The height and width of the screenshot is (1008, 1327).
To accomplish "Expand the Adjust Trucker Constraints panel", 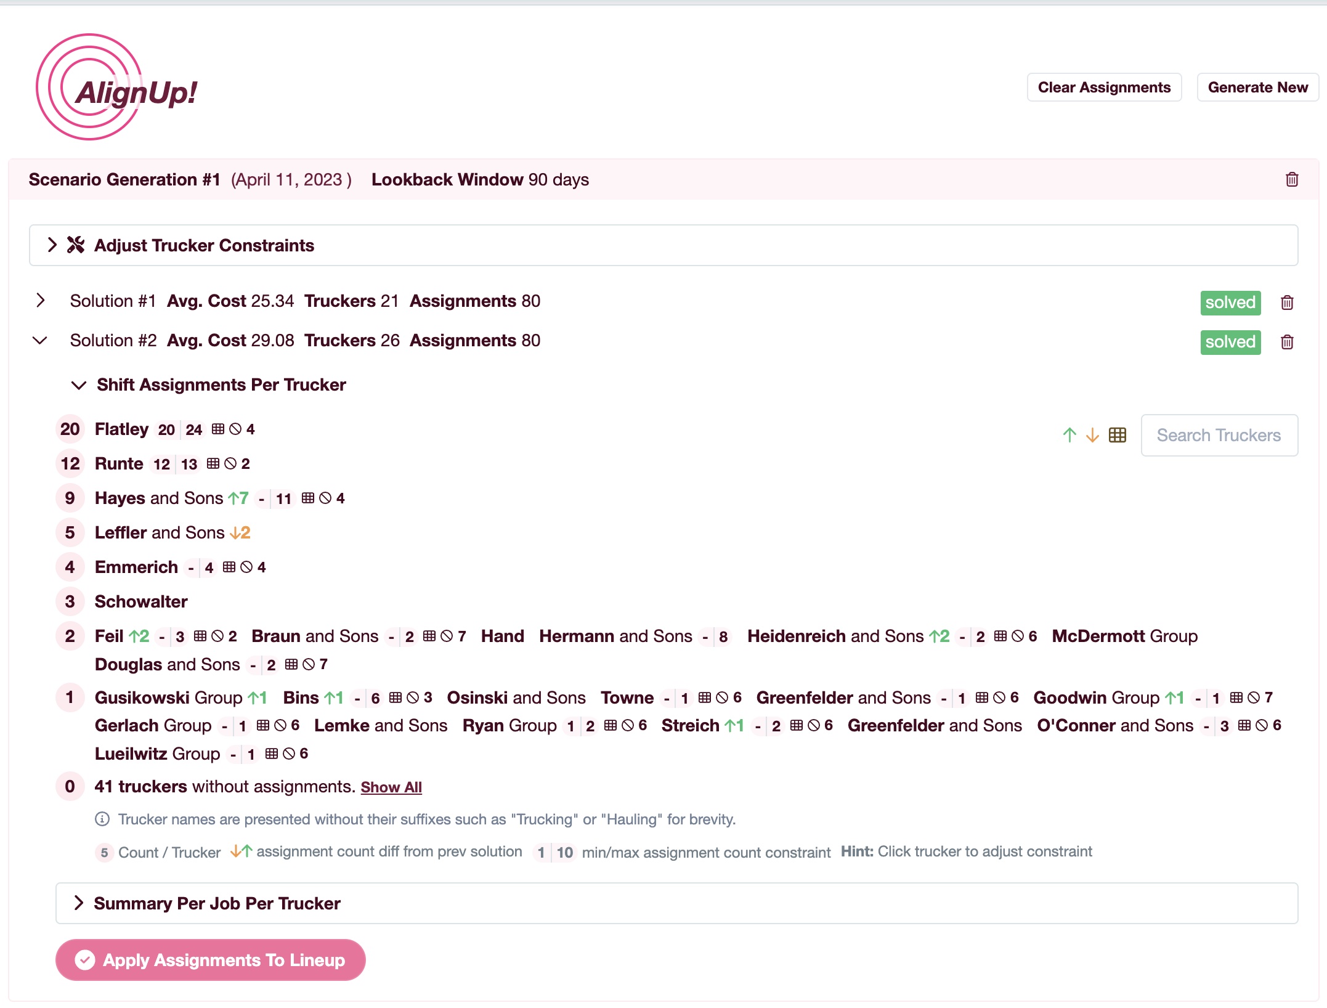I will pos(663,245).
